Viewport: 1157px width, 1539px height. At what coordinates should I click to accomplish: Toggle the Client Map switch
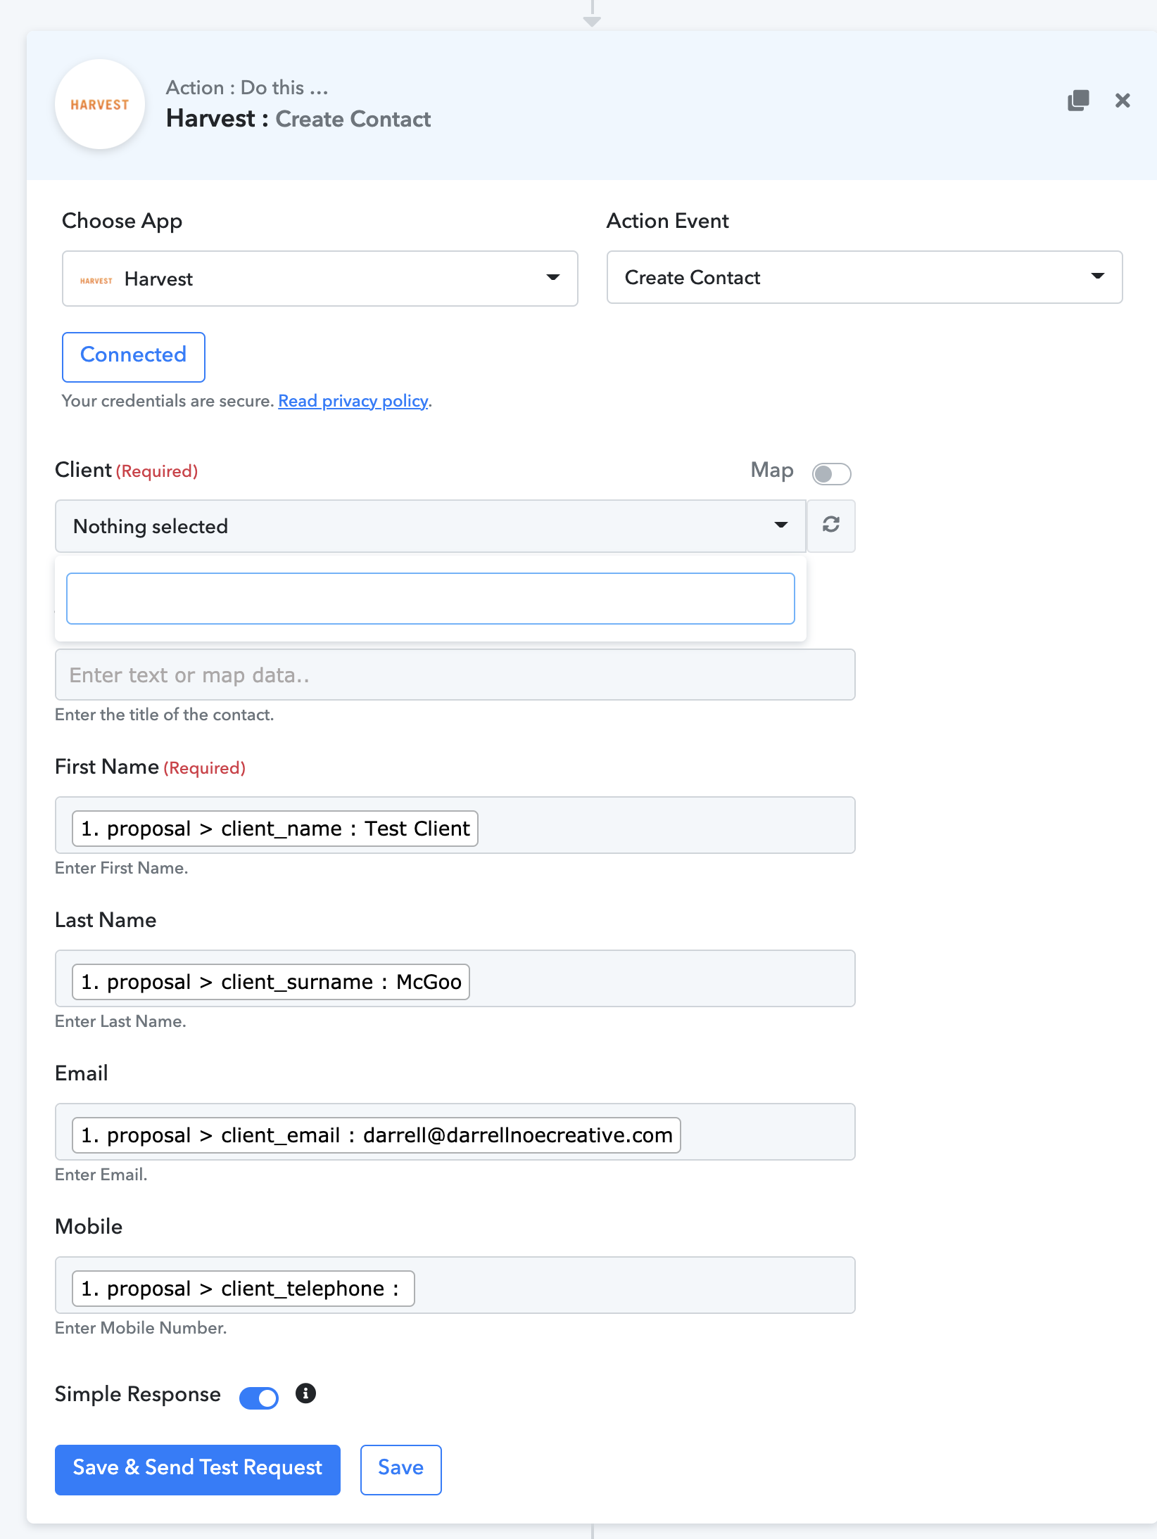(x=831, y=473)
